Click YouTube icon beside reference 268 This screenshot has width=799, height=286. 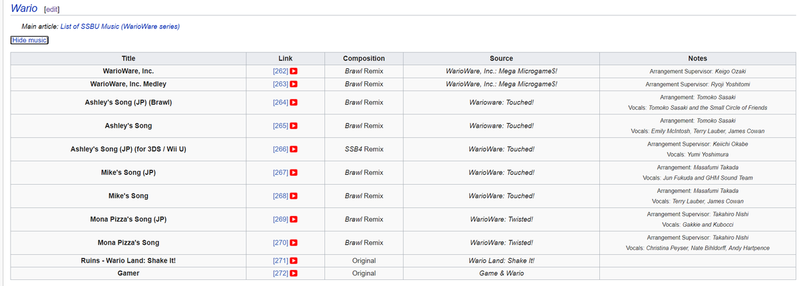293,196
